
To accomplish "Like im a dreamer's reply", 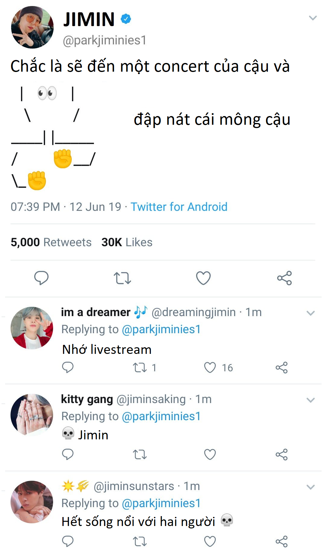I will [210, 367].
